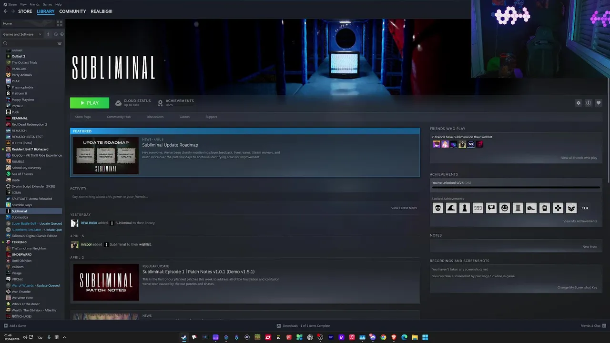The width and height of the screenshot is (610, 343).
Task: Click the smiley face locked achievement
Action: [x=505, y=208]
